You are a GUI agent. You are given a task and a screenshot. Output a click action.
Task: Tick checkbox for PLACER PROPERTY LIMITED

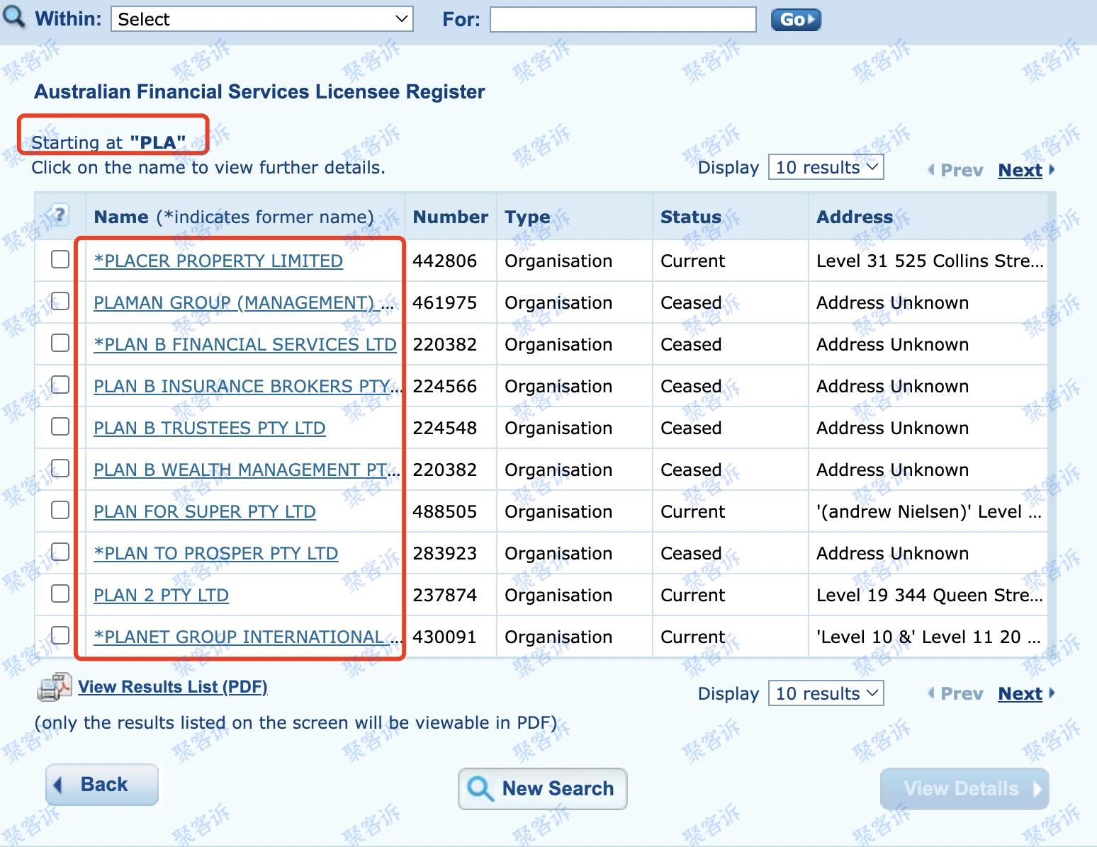click(60, 260)
